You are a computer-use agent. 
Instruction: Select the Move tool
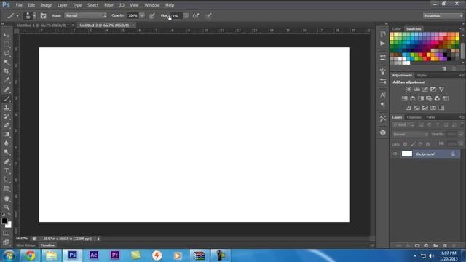(7, 36)
